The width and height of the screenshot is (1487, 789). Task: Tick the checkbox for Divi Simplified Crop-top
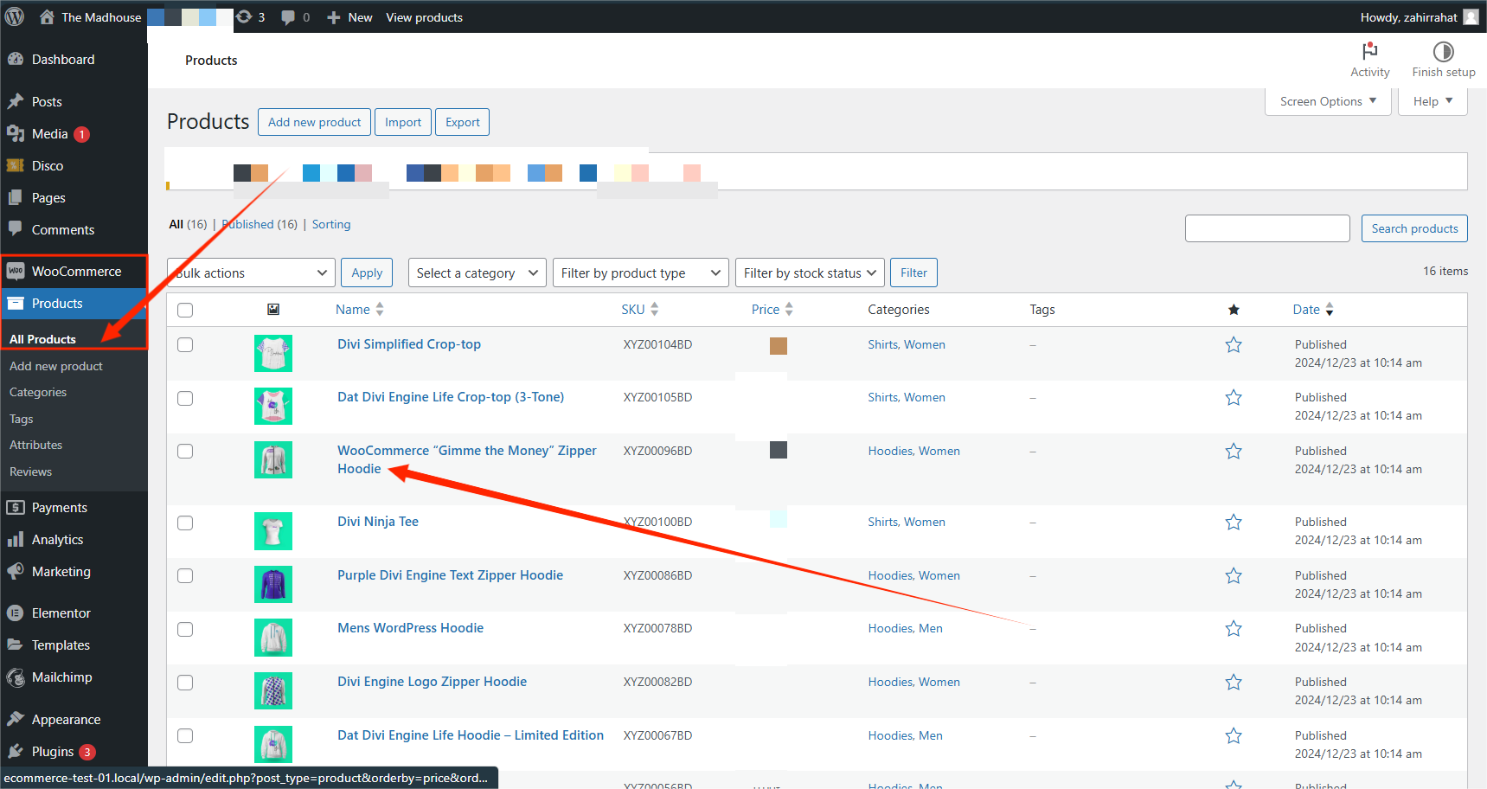coord(185,344)
